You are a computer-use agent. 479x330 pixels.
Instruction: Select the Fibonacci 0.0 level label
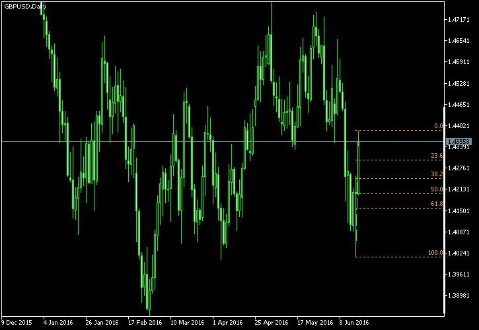pyautogui.click(x=439, y=126)
